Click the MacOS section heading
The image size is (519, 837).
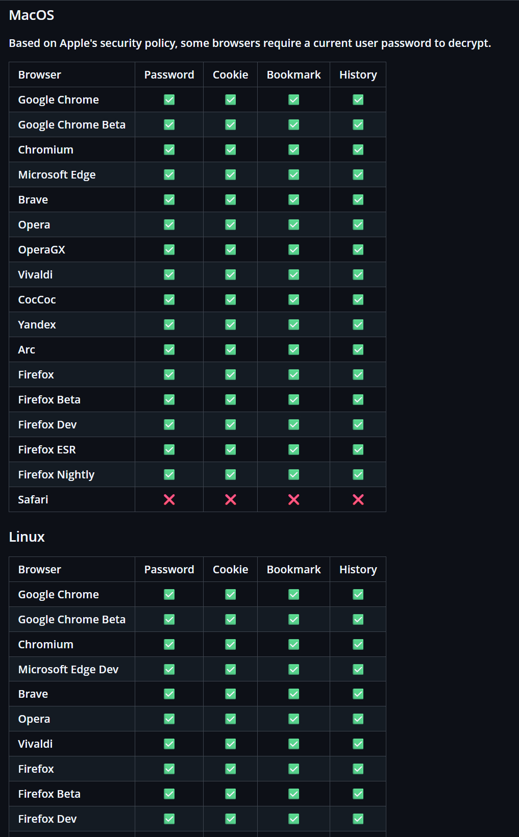click(x=32, y=15)
